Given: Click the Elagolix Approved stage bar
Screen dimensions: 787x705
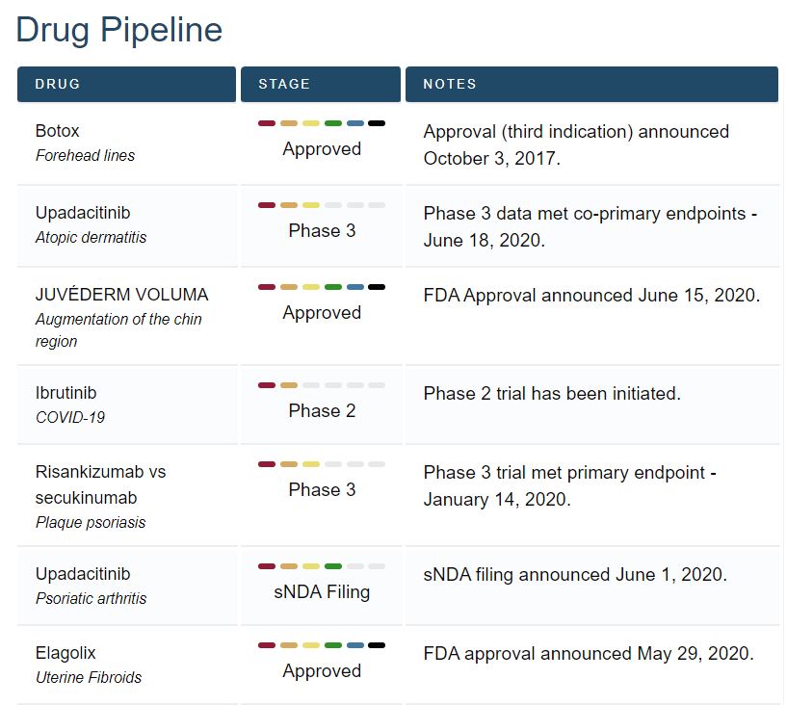Looking at the screenshot, I should coord(322,645).
